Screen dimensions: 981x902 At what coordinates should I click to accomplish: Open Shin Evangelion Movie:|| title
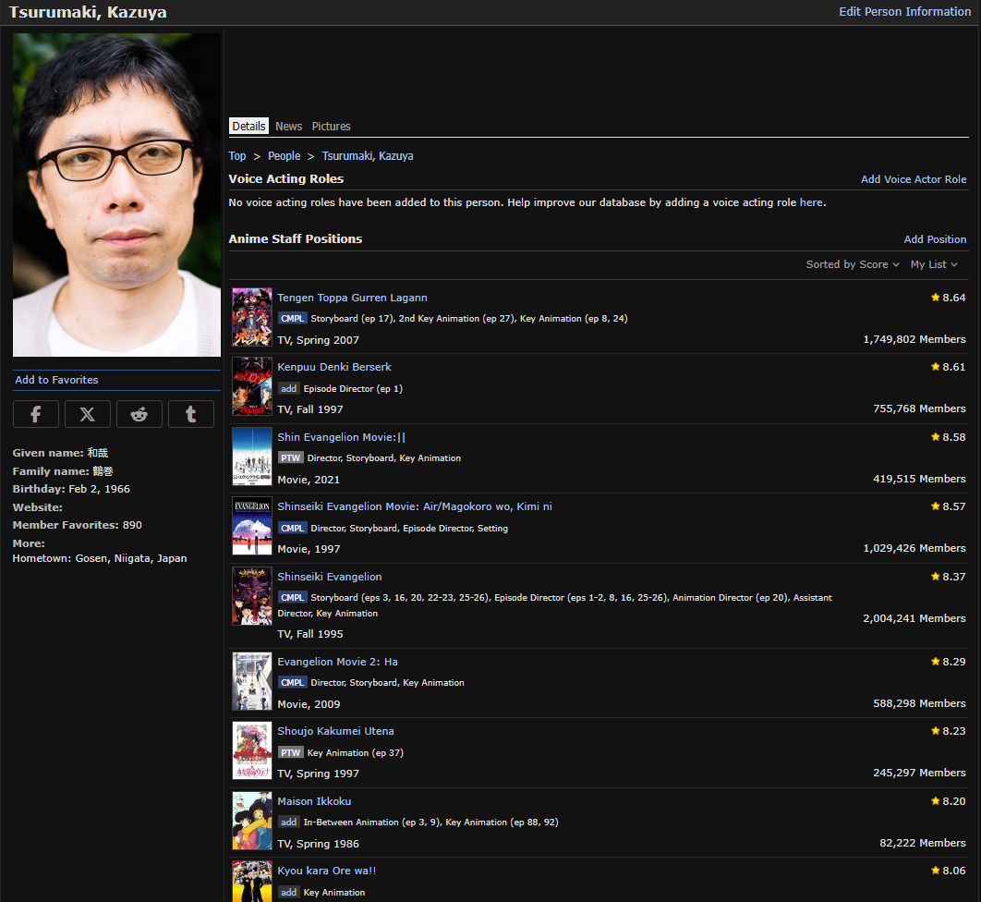tap(342, 437)
